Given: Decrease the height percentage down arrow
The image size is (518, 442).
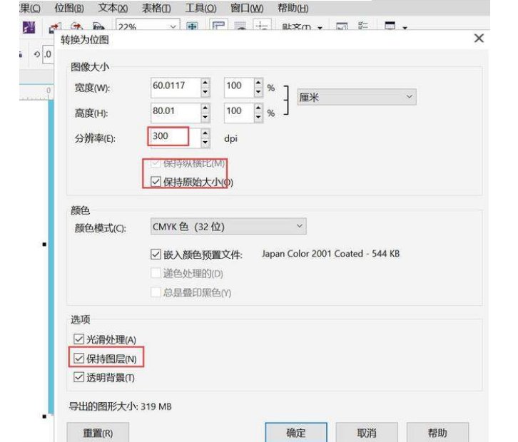Looking at the screenshot, I should pyautogui.click(x=258, y=118).
